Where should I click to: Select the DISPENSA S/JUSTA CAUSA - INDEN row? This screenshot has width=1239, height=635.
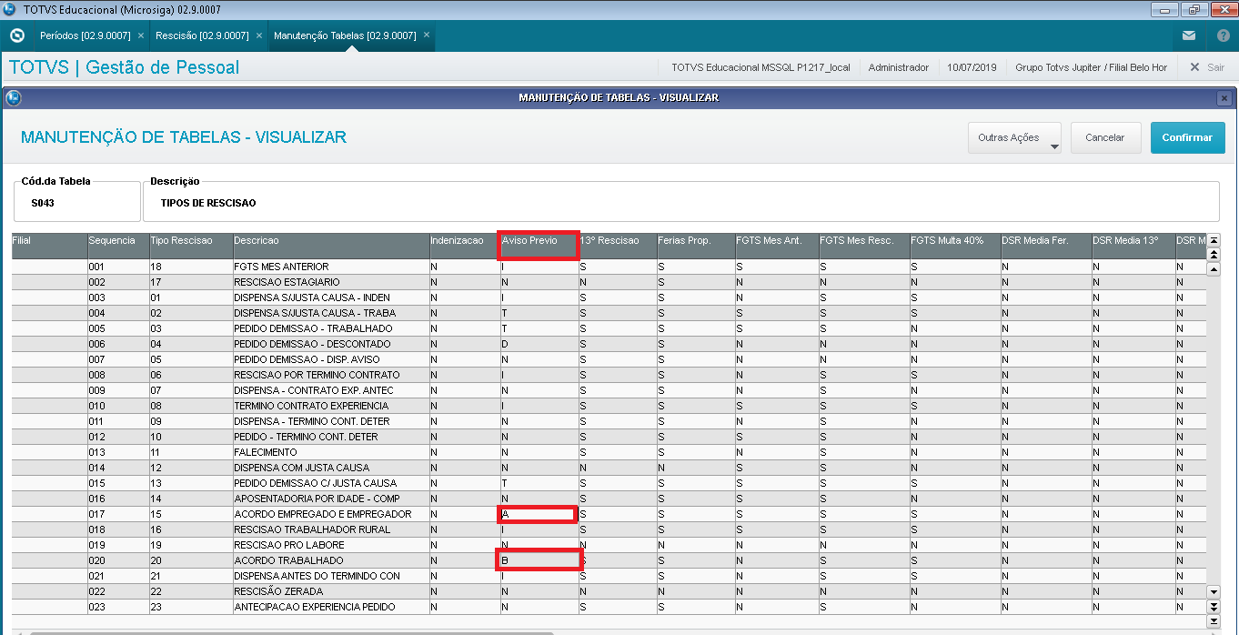(609, 297)
